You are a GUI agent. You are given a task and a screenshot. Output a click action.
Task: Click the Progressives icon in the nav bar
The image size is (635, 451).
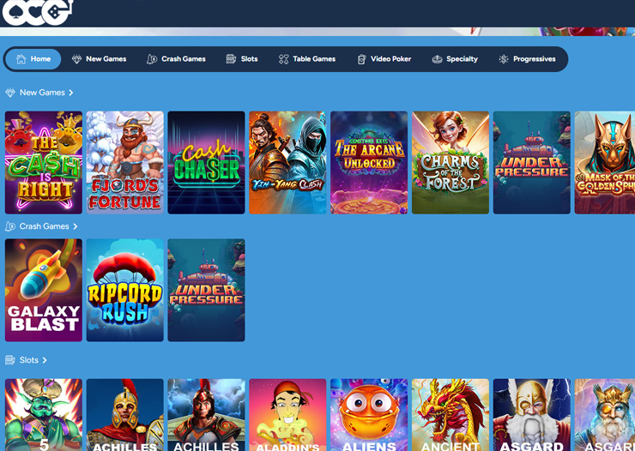504,59
